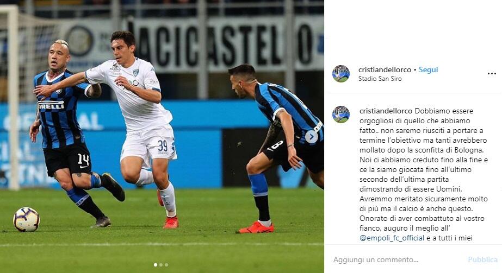Image resolution: width=502 pixels, height=273 pixels.
Task: Follow the account with the Segui link
Action: tap(428, 69)
